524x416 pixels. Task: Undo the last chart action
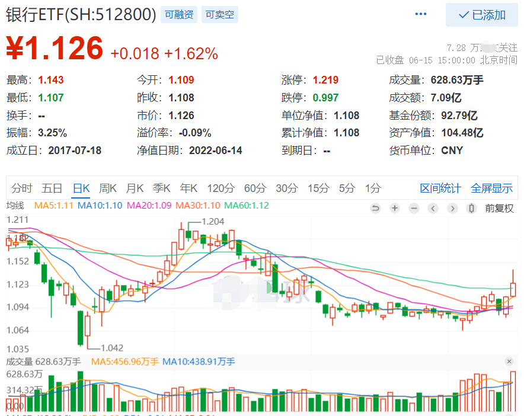click(375, 208)
